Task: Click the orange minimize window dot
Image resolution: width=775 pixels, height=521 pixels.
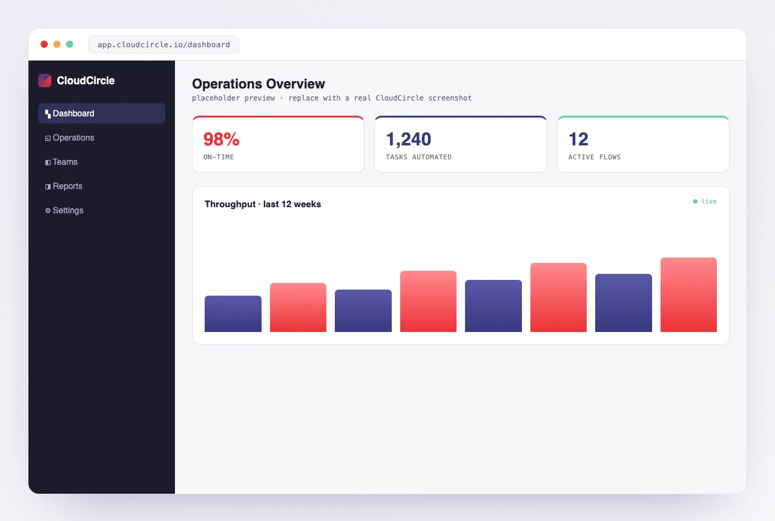Action: click(x=57, y=44)
